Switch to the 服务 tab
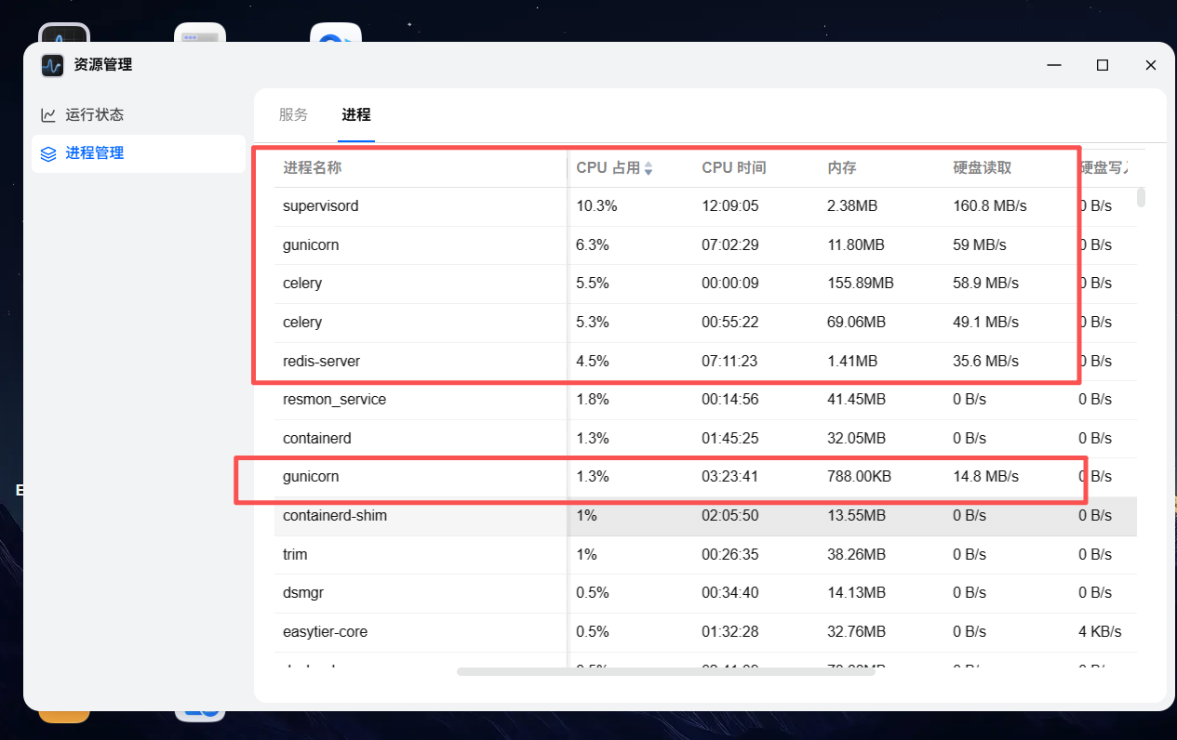 [x=293, y=114]
